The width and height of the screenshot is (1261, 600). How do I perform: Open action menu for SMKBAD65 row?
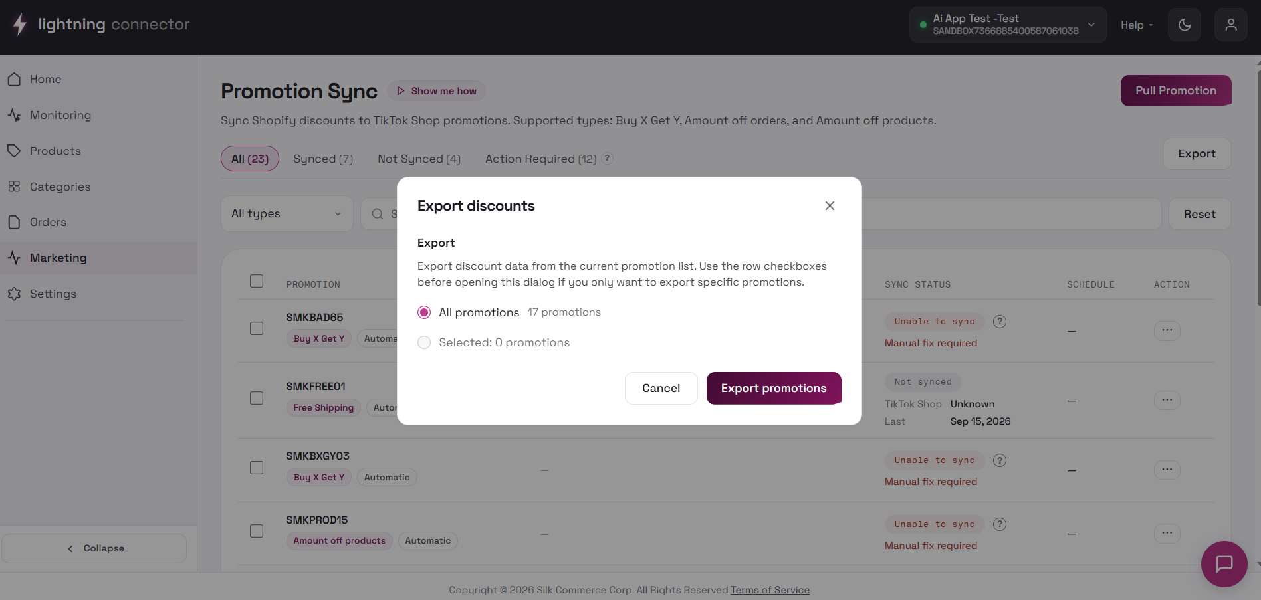pos(1167,330)
